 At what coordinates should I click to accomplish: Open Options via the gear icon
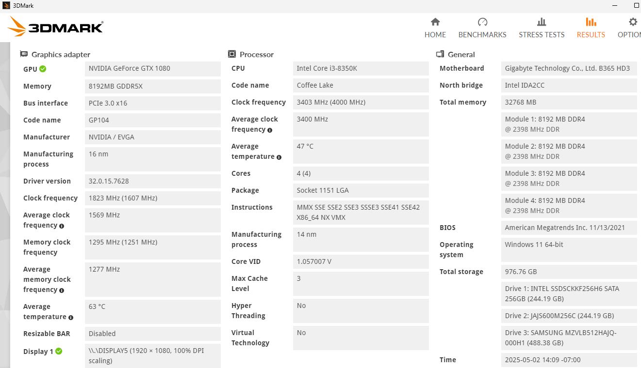point(632,22)
